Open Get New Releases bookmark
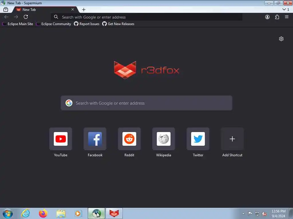The image size is (293, 219). (118, 24)
